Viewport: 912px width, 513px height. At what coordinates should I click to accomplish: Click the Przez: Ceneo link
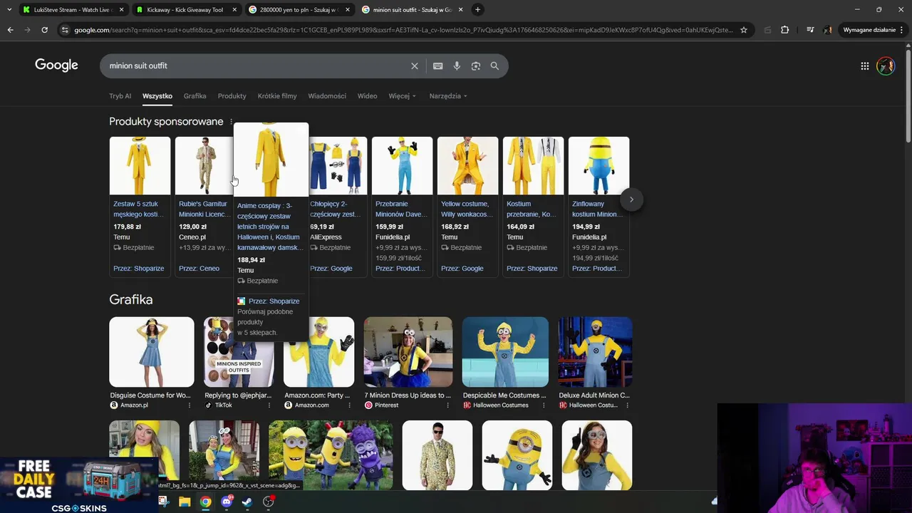click(199, 269)
